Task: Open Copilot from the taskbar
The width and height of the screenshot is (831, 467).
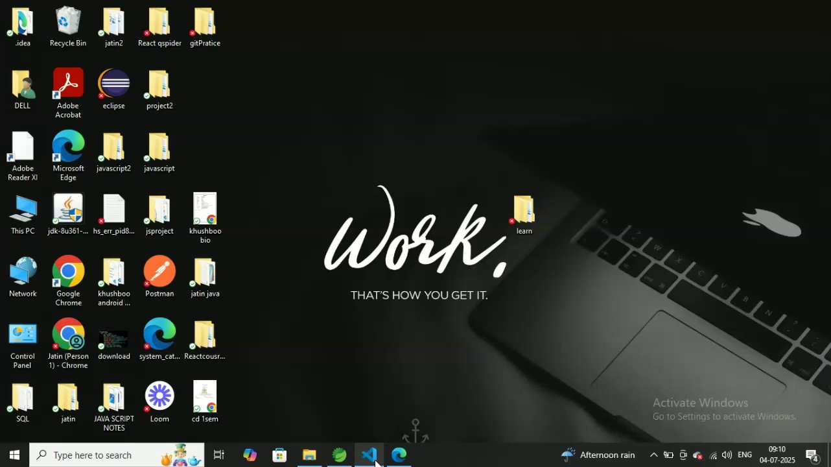Action: (250, 455)
